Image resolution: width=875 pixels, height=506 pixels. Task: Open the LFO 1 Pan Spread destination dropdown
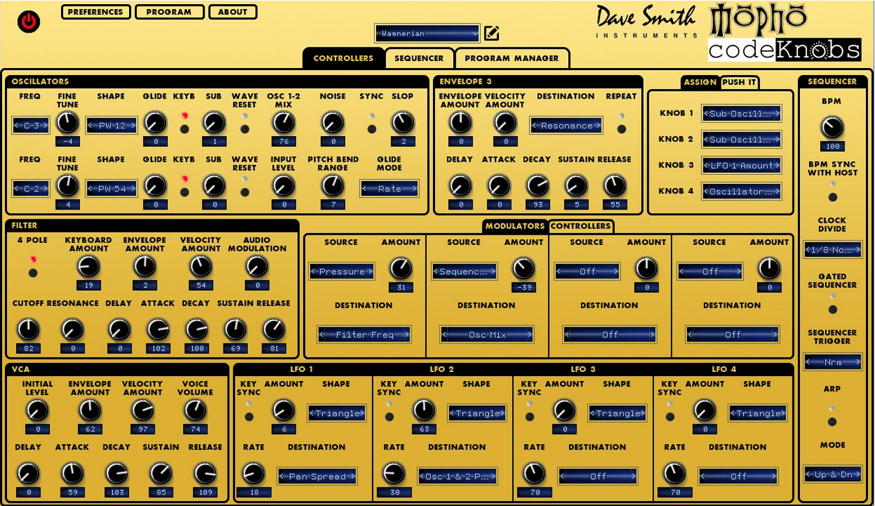317,476
